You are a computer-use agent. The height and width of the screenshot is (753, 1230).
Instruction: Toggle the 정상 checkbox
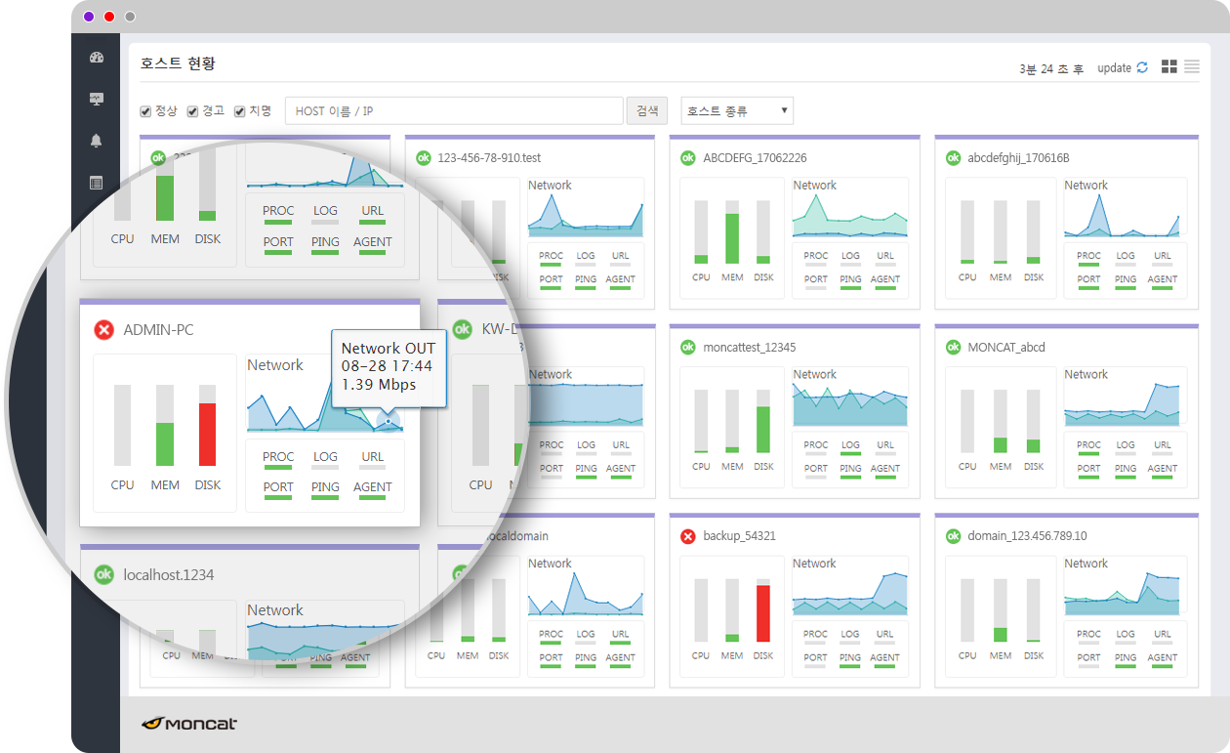coord(145,111)
